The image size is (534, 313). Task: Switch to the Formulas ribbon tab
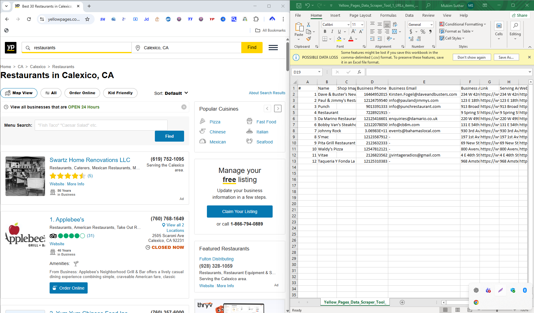tap(388, 15)
